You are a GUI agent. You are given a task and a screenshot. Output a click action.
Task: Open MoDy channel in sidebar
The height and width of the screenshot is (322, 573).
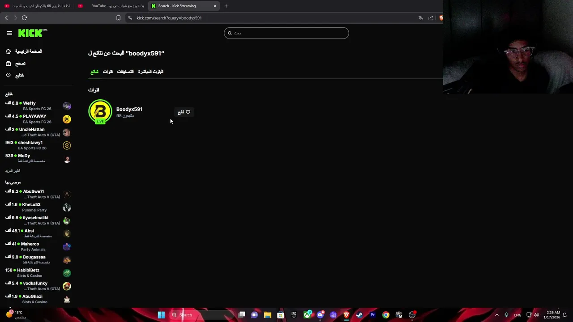pyautogui.click(x=38, y=158)
